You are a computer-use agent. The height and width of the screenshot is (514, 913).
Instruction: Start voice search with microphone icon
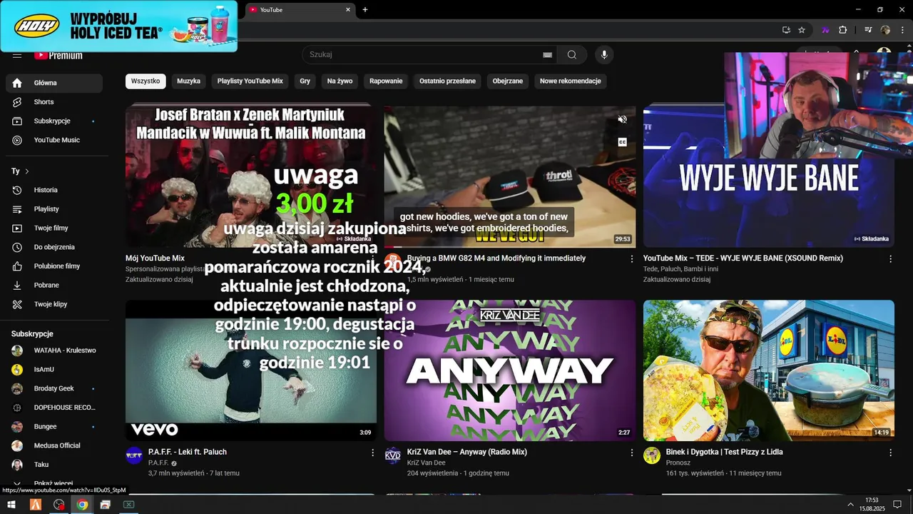(x=604, y=55)
